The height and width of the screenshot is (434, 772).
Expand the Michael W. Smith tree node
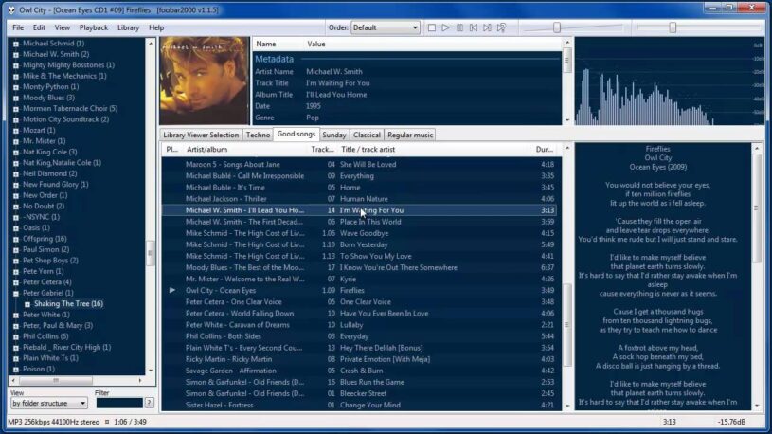click(16, 55)
